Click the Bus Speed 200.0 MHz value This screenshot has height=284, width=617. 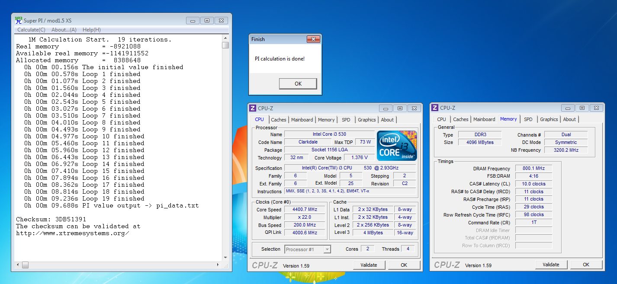[x=305, y=225]
